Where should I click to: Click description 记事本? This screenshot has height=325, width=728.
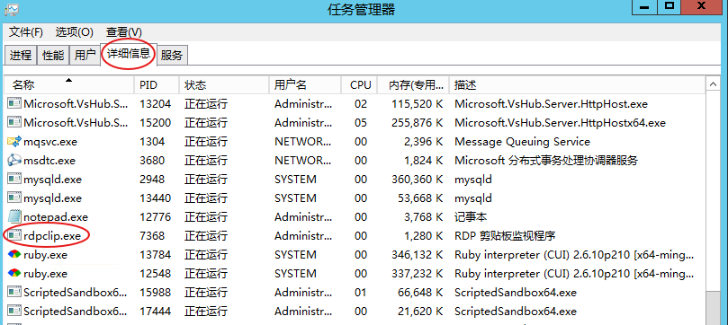pyautogui.click(x=471, y=217)
